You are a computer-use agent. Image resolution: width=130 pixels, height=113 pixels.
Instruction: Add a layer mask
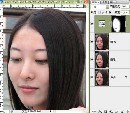105,112
